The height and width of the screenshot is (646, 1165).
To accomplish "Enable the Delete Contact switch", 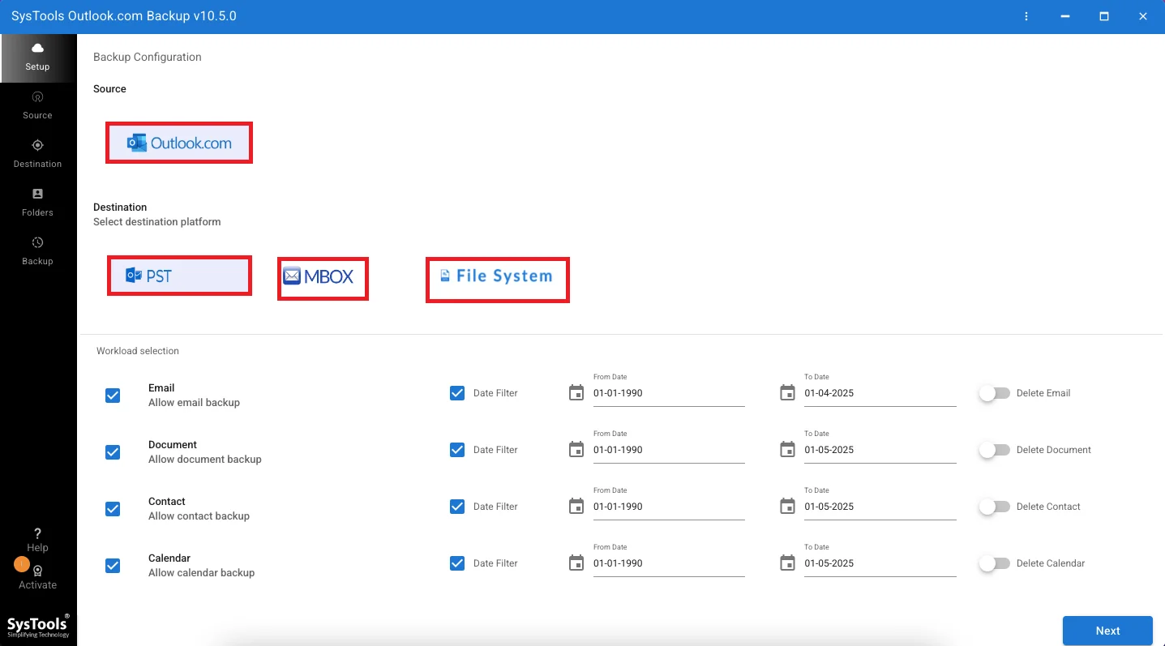I will 995,507.
